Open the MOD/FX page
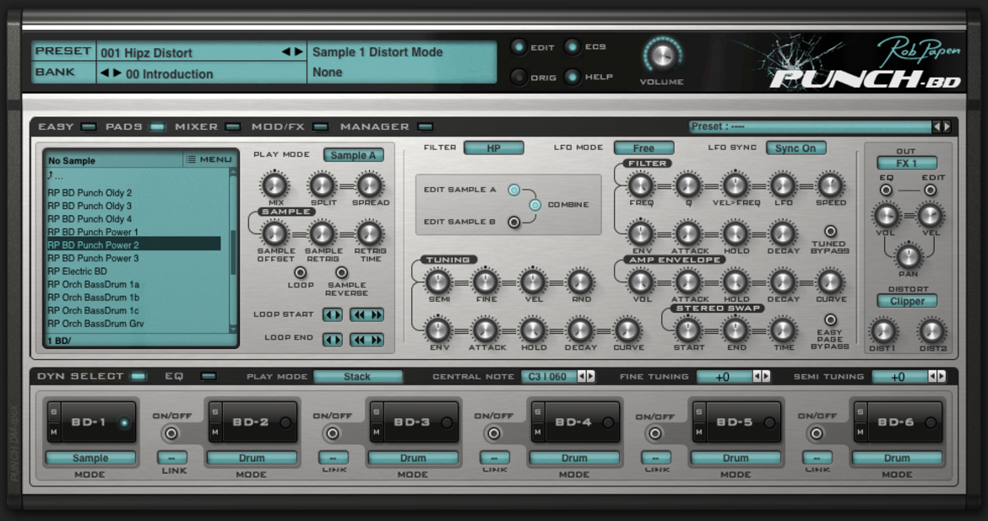Viewport: 988px width, 521px height. pyautogui.click(x=320, y=126)
